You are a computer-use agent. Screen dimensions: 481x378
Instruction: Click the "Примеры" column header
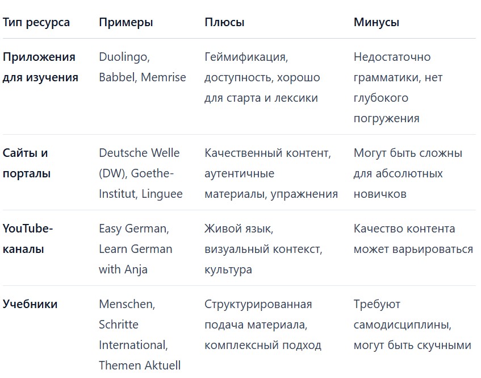[x=126, y=23]
